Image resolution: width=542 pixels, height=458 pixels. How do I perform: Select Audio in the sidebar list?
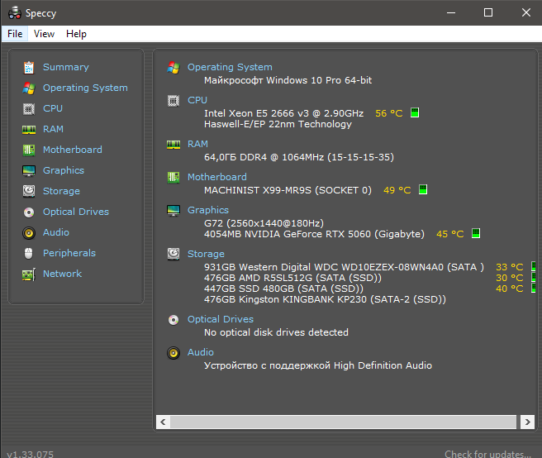55,232
